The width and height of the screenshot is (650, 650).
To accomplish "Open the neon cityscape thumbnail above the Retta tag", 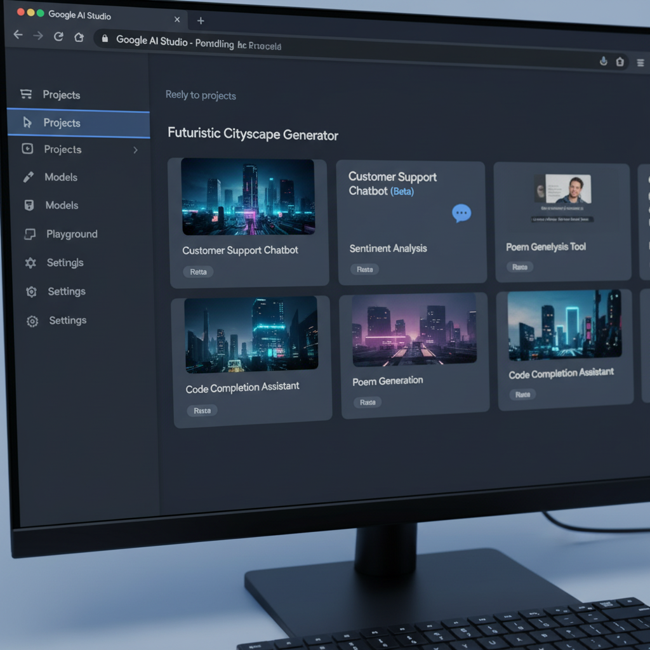I will (248, 197).
